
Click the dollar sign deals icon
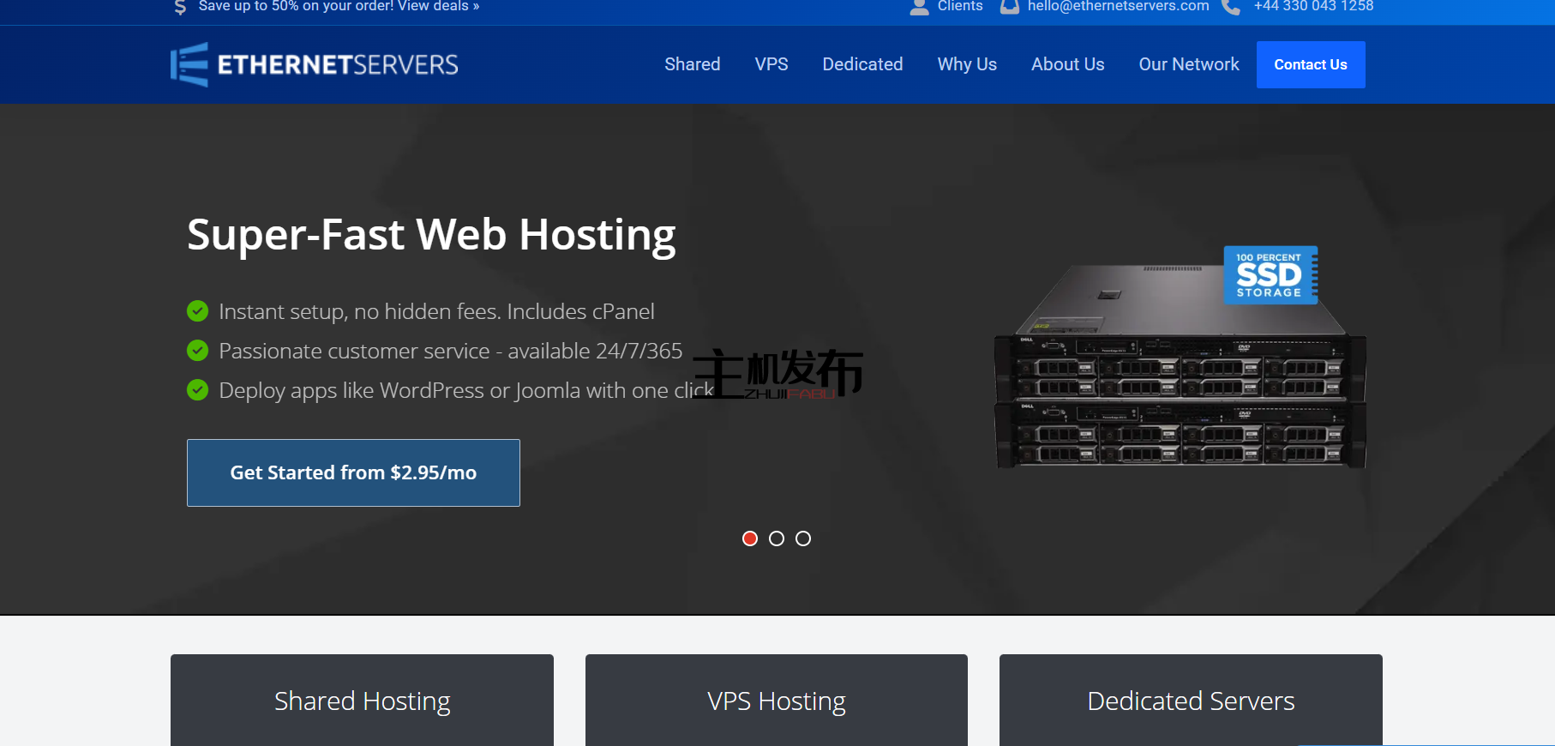tap(180, 7)
